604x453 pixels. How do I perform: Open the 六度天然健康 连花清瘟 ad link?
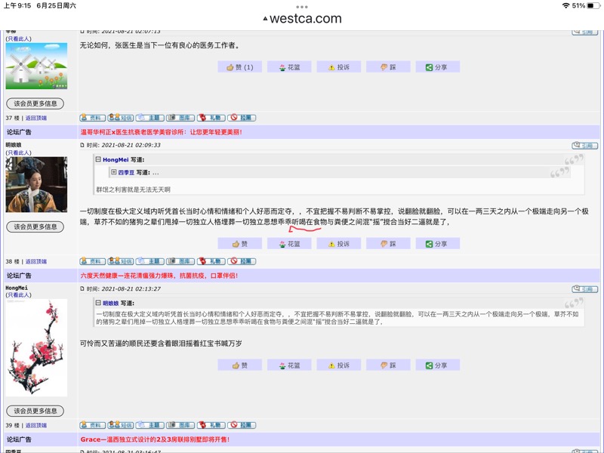tap(159, 276)
